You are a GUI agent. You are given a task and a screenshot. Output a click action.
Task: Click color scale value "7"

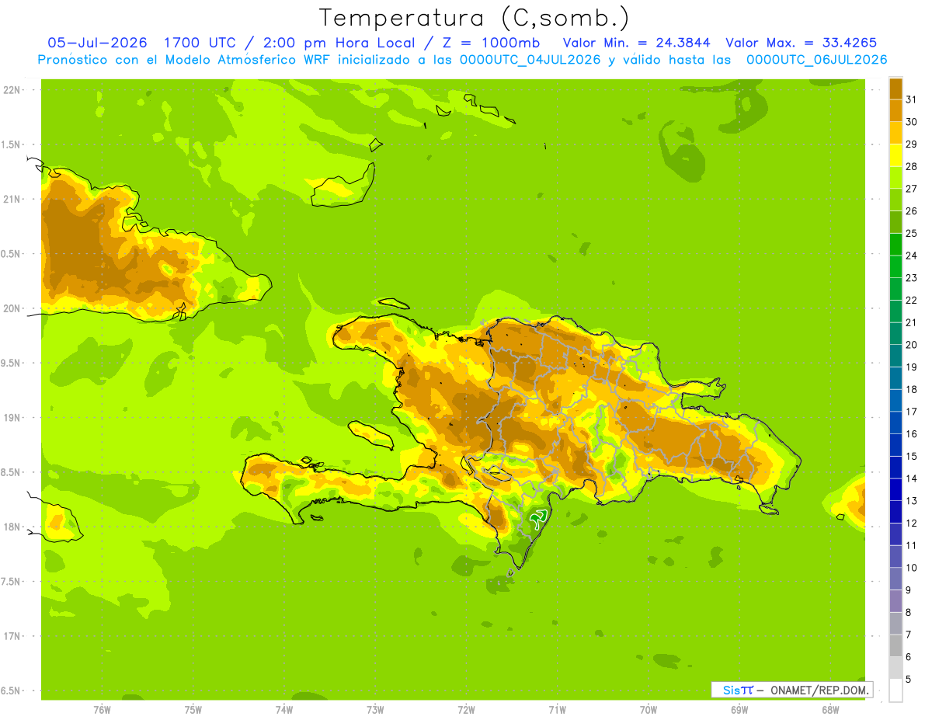coord(908,635)
